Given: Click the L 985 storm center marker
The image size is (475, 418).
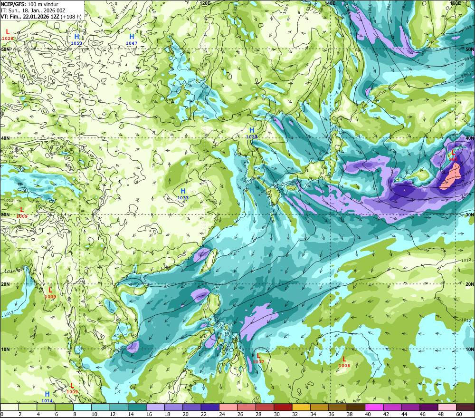Looking at the screenshot, I should tap(453, 156).
